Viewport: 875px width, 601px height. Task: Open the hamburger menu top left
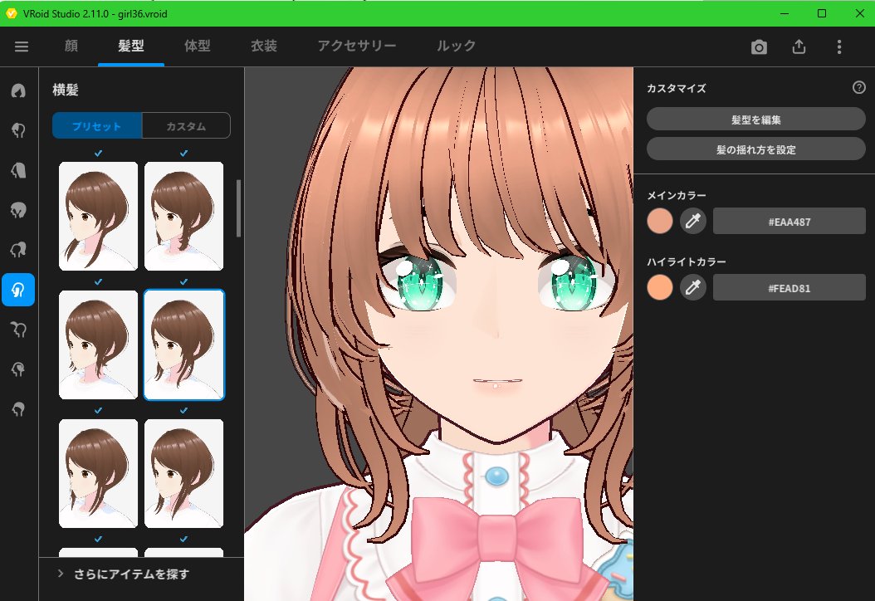click(22, 47)
